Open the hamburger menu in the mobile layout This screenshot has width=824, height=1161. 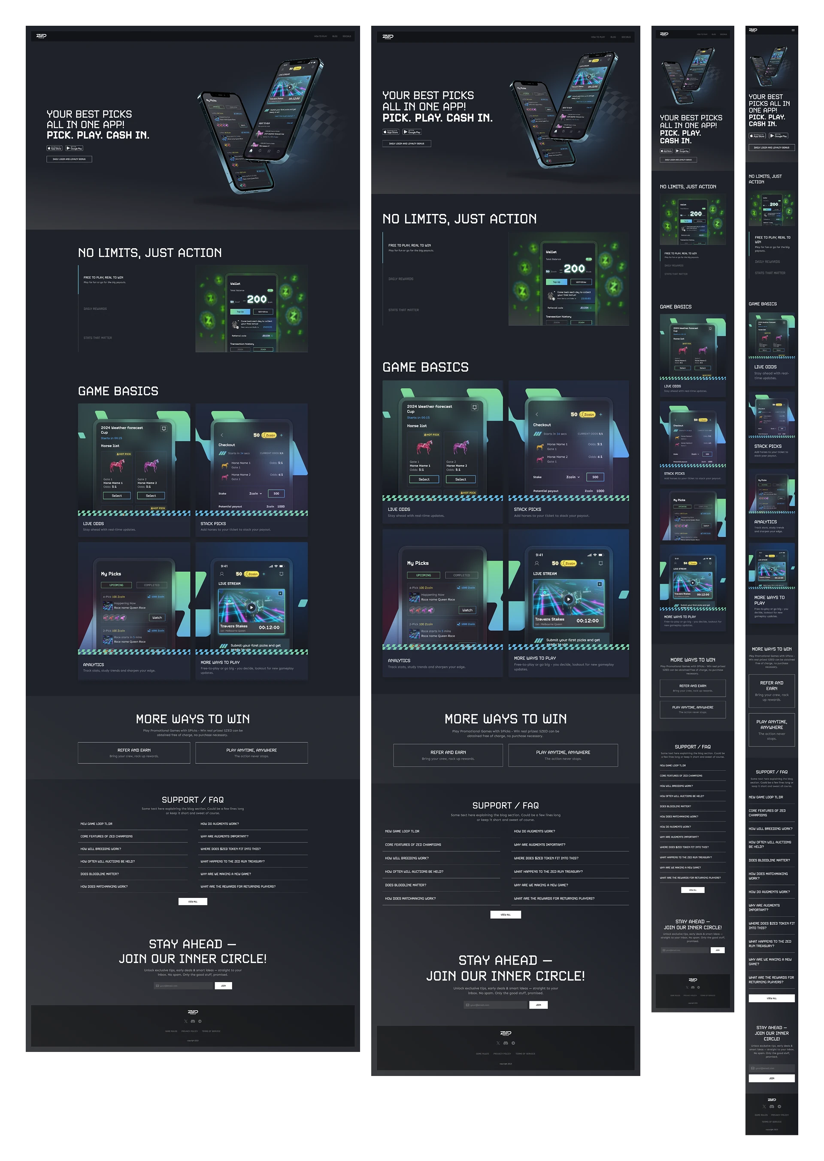pos(793,30)
